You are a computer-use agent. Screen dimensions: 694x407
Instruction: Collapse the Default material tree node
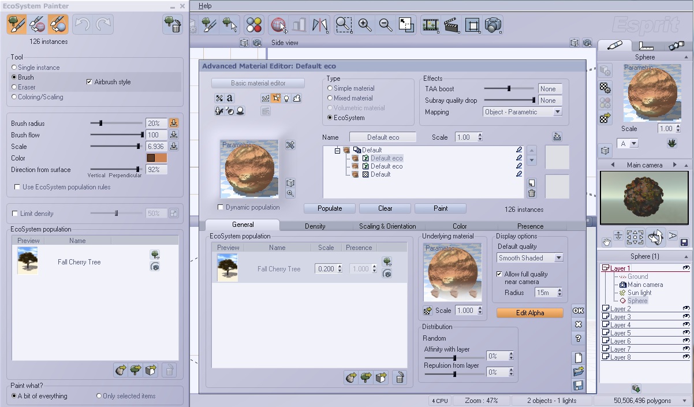[x=337, y=150]
